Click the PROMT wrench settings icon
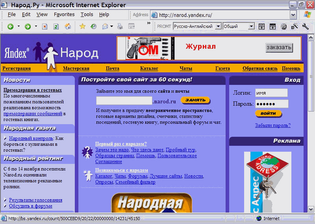 click(306, 26)
